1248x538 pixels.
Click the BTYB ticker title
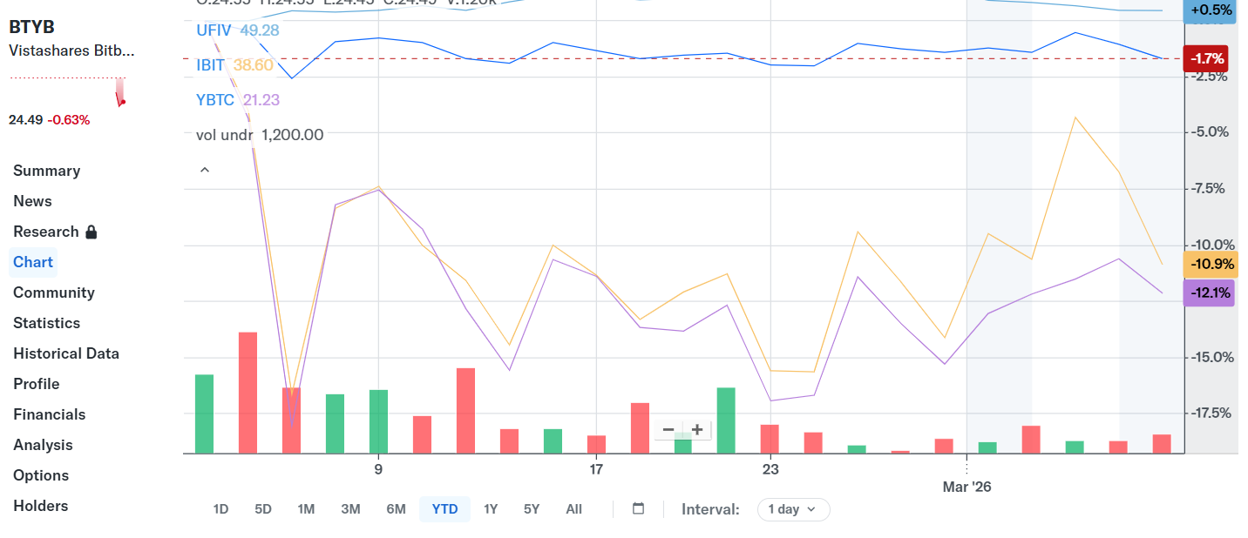coord(31,27)
